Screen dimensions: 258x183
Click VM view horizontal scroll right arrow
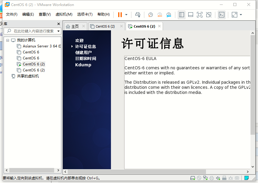(248, 172)
